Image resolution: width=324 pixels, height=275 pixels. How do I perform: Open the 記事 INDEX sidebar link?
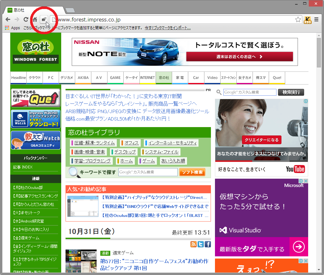pyautogui.click(x=22, y=166)
